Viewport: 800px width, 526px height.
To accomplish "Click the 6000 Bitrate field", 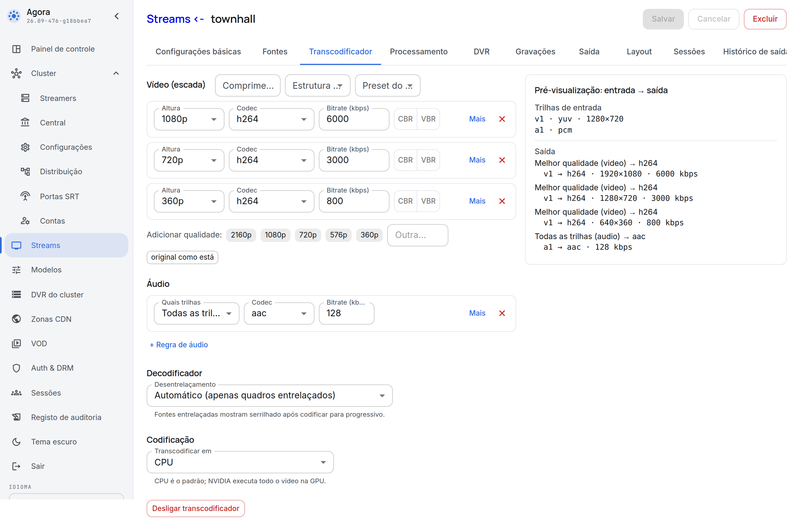I will coord(354,119).
